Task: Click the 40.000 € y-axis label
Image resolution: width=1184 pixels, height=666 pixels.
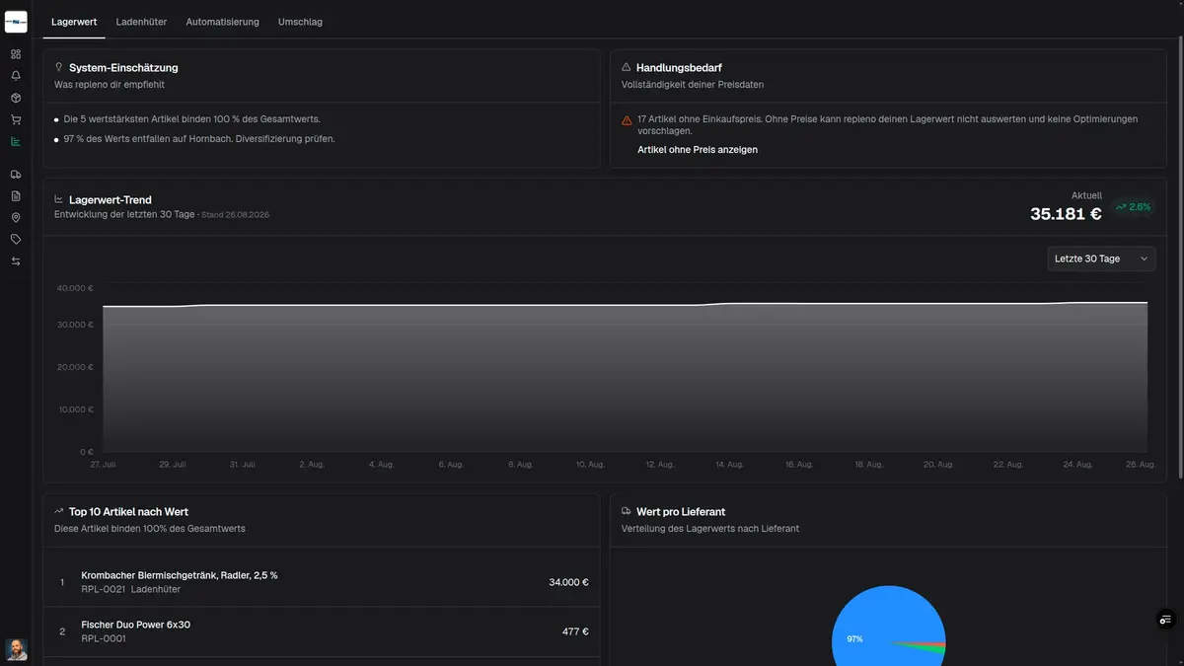Action: coord(75,289)
